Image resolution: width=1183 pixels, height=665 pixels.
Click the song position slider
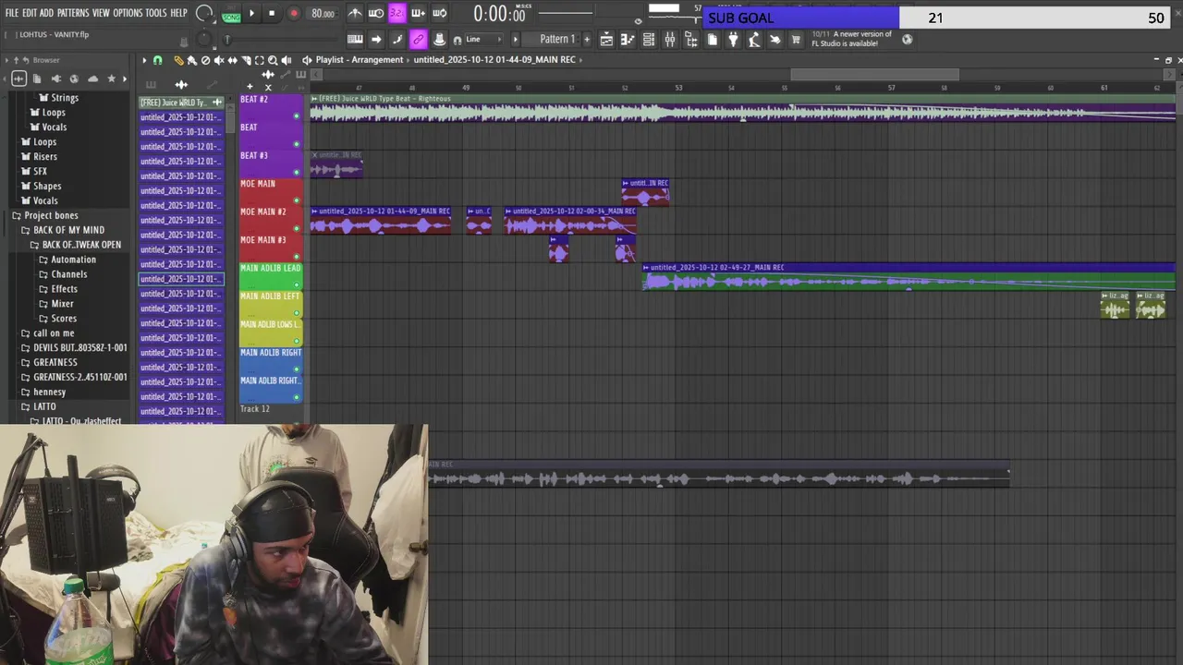[x=282, y=39]
